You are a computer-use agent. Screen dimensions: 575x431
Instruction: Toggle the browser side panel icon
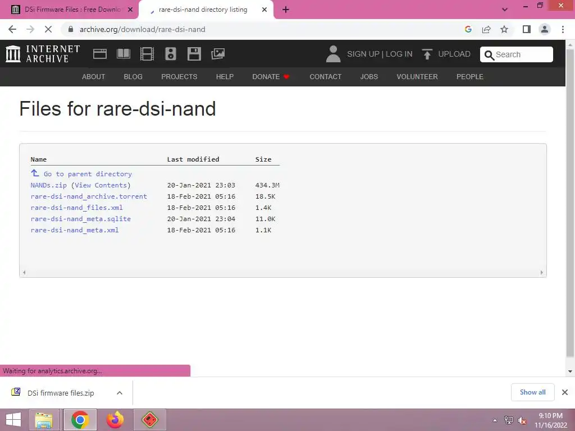[527, 29]
